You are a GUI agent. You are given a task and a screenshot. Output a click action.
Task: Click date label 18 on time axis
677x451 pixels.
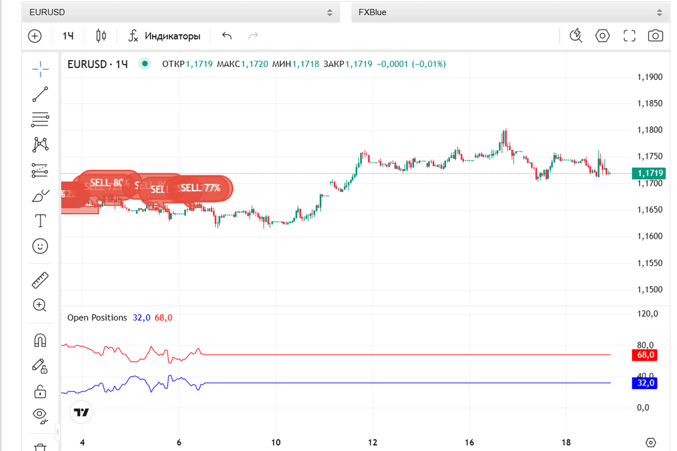tap(566, 443)
